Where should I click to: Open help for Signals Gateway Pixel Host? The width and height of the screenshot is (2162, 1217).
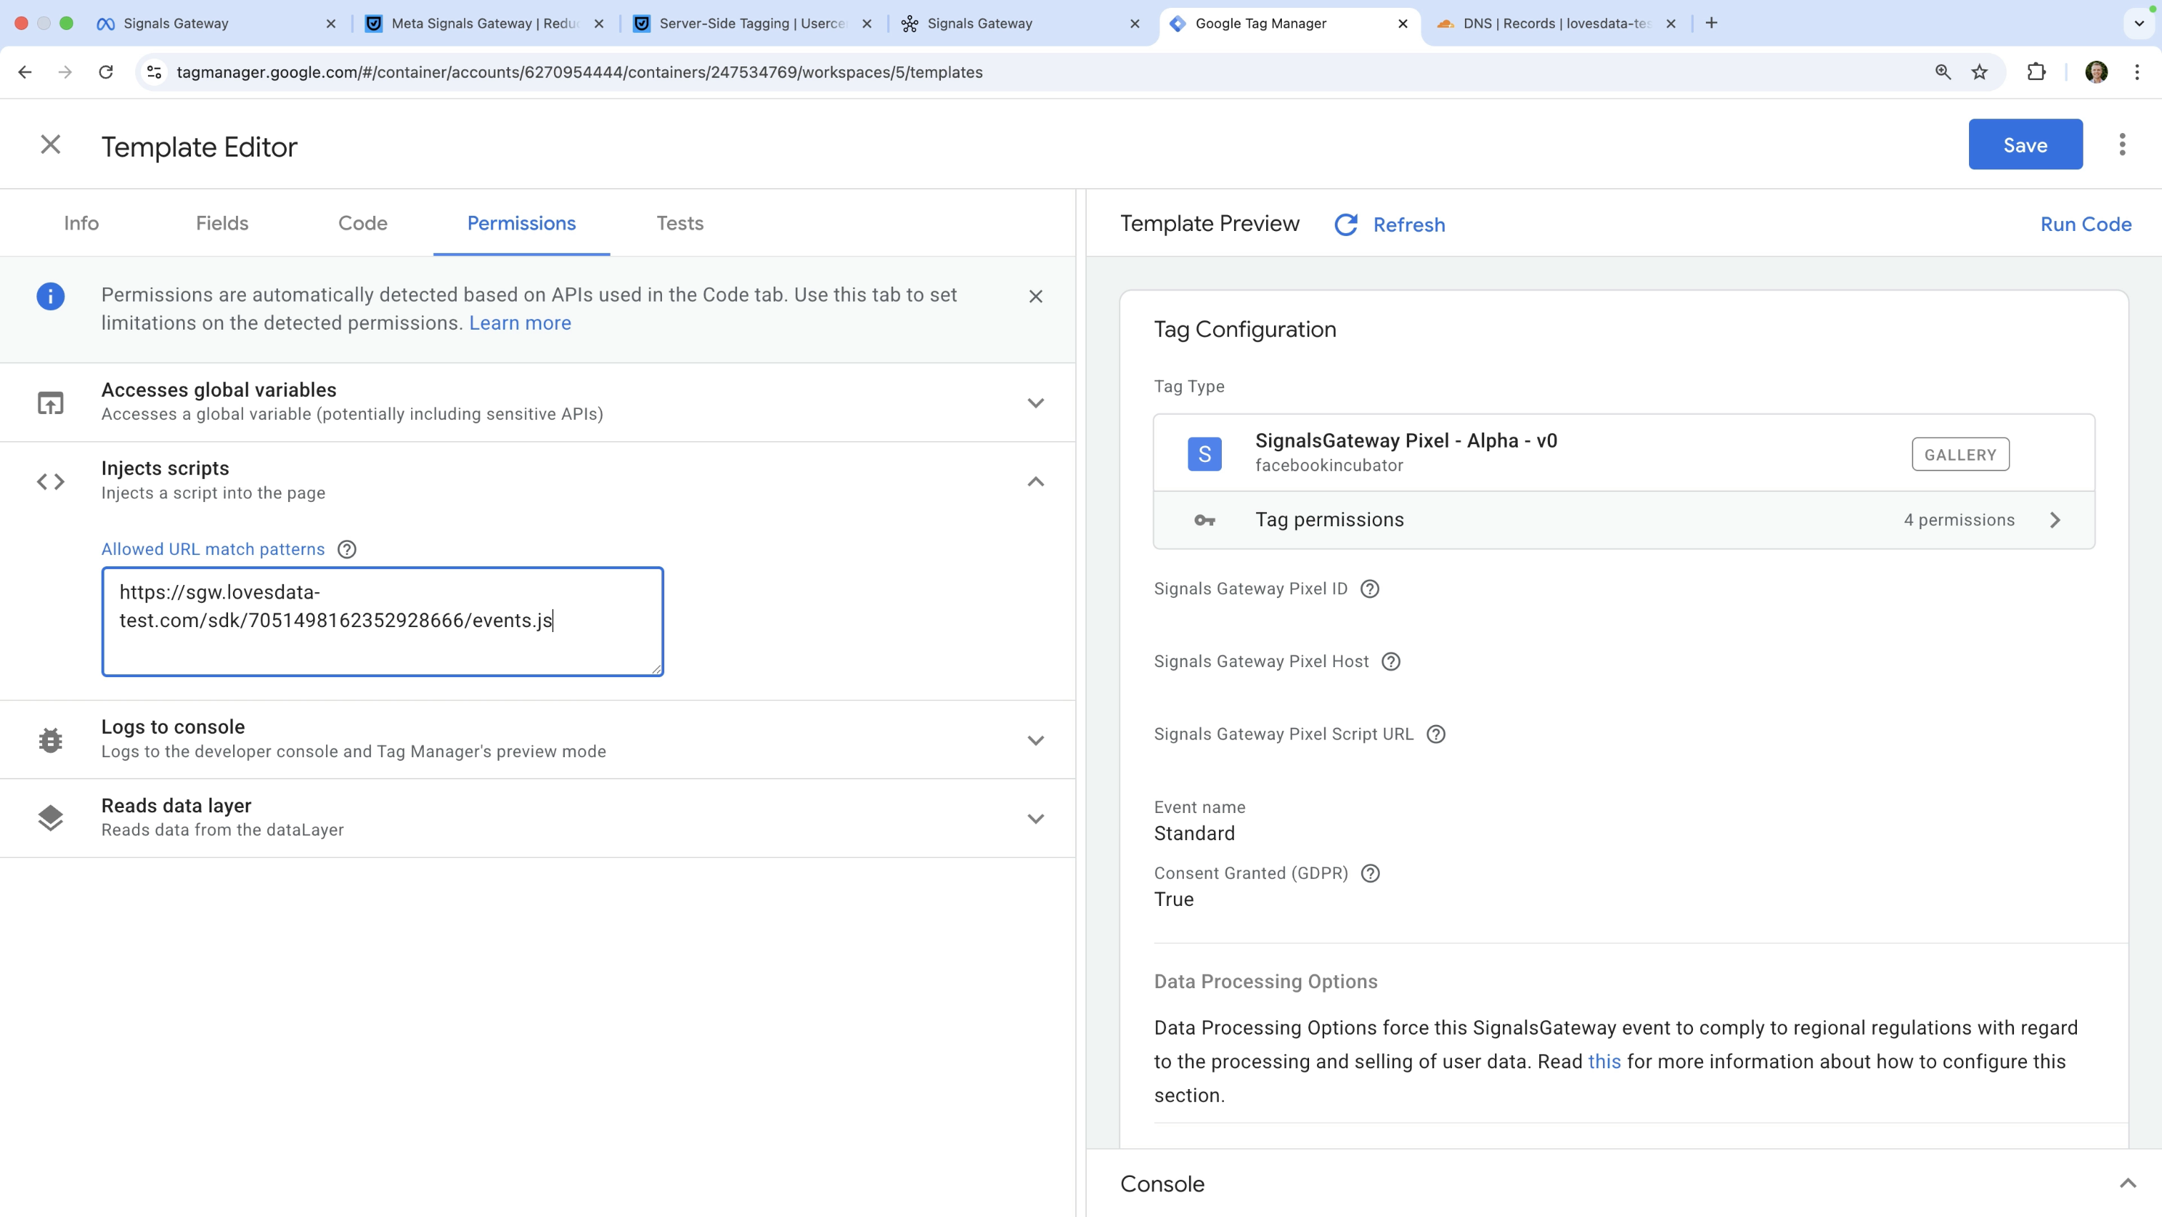1391,661
